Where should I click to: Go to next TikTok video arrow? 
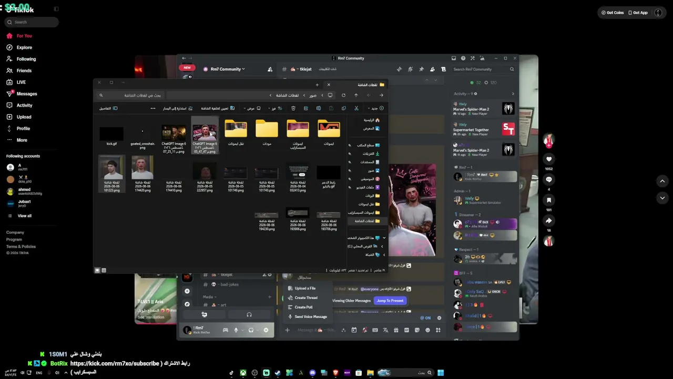[662, 198]
